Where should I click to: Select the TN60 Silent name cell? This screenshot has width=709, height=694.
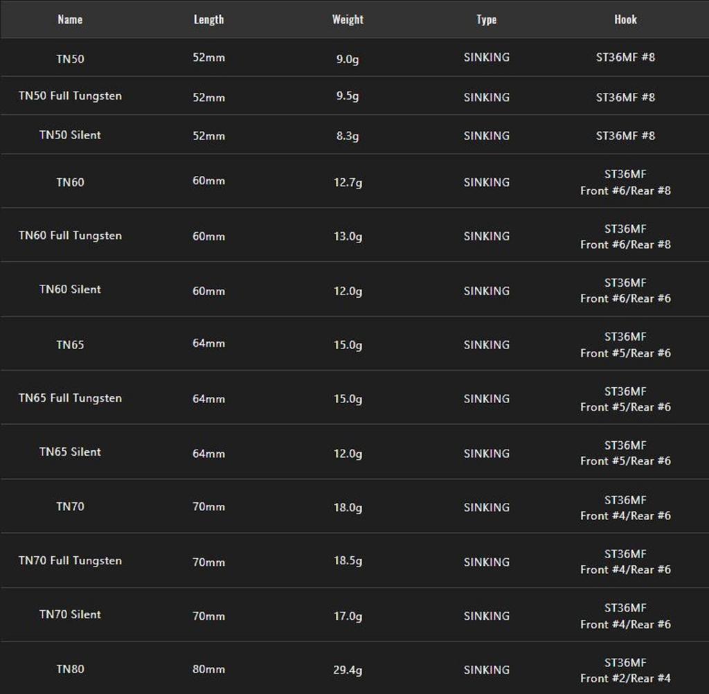pyautogui.click(x=70, y=290)
